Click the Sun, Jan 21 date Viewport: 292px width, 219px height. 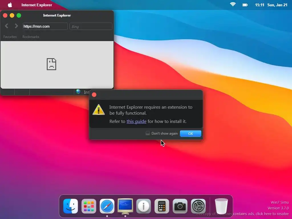[277, 5]
